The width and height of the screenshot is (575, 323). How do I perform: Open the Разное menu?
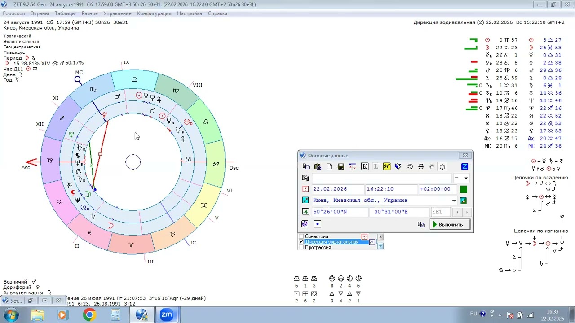(x=90, y=13)
